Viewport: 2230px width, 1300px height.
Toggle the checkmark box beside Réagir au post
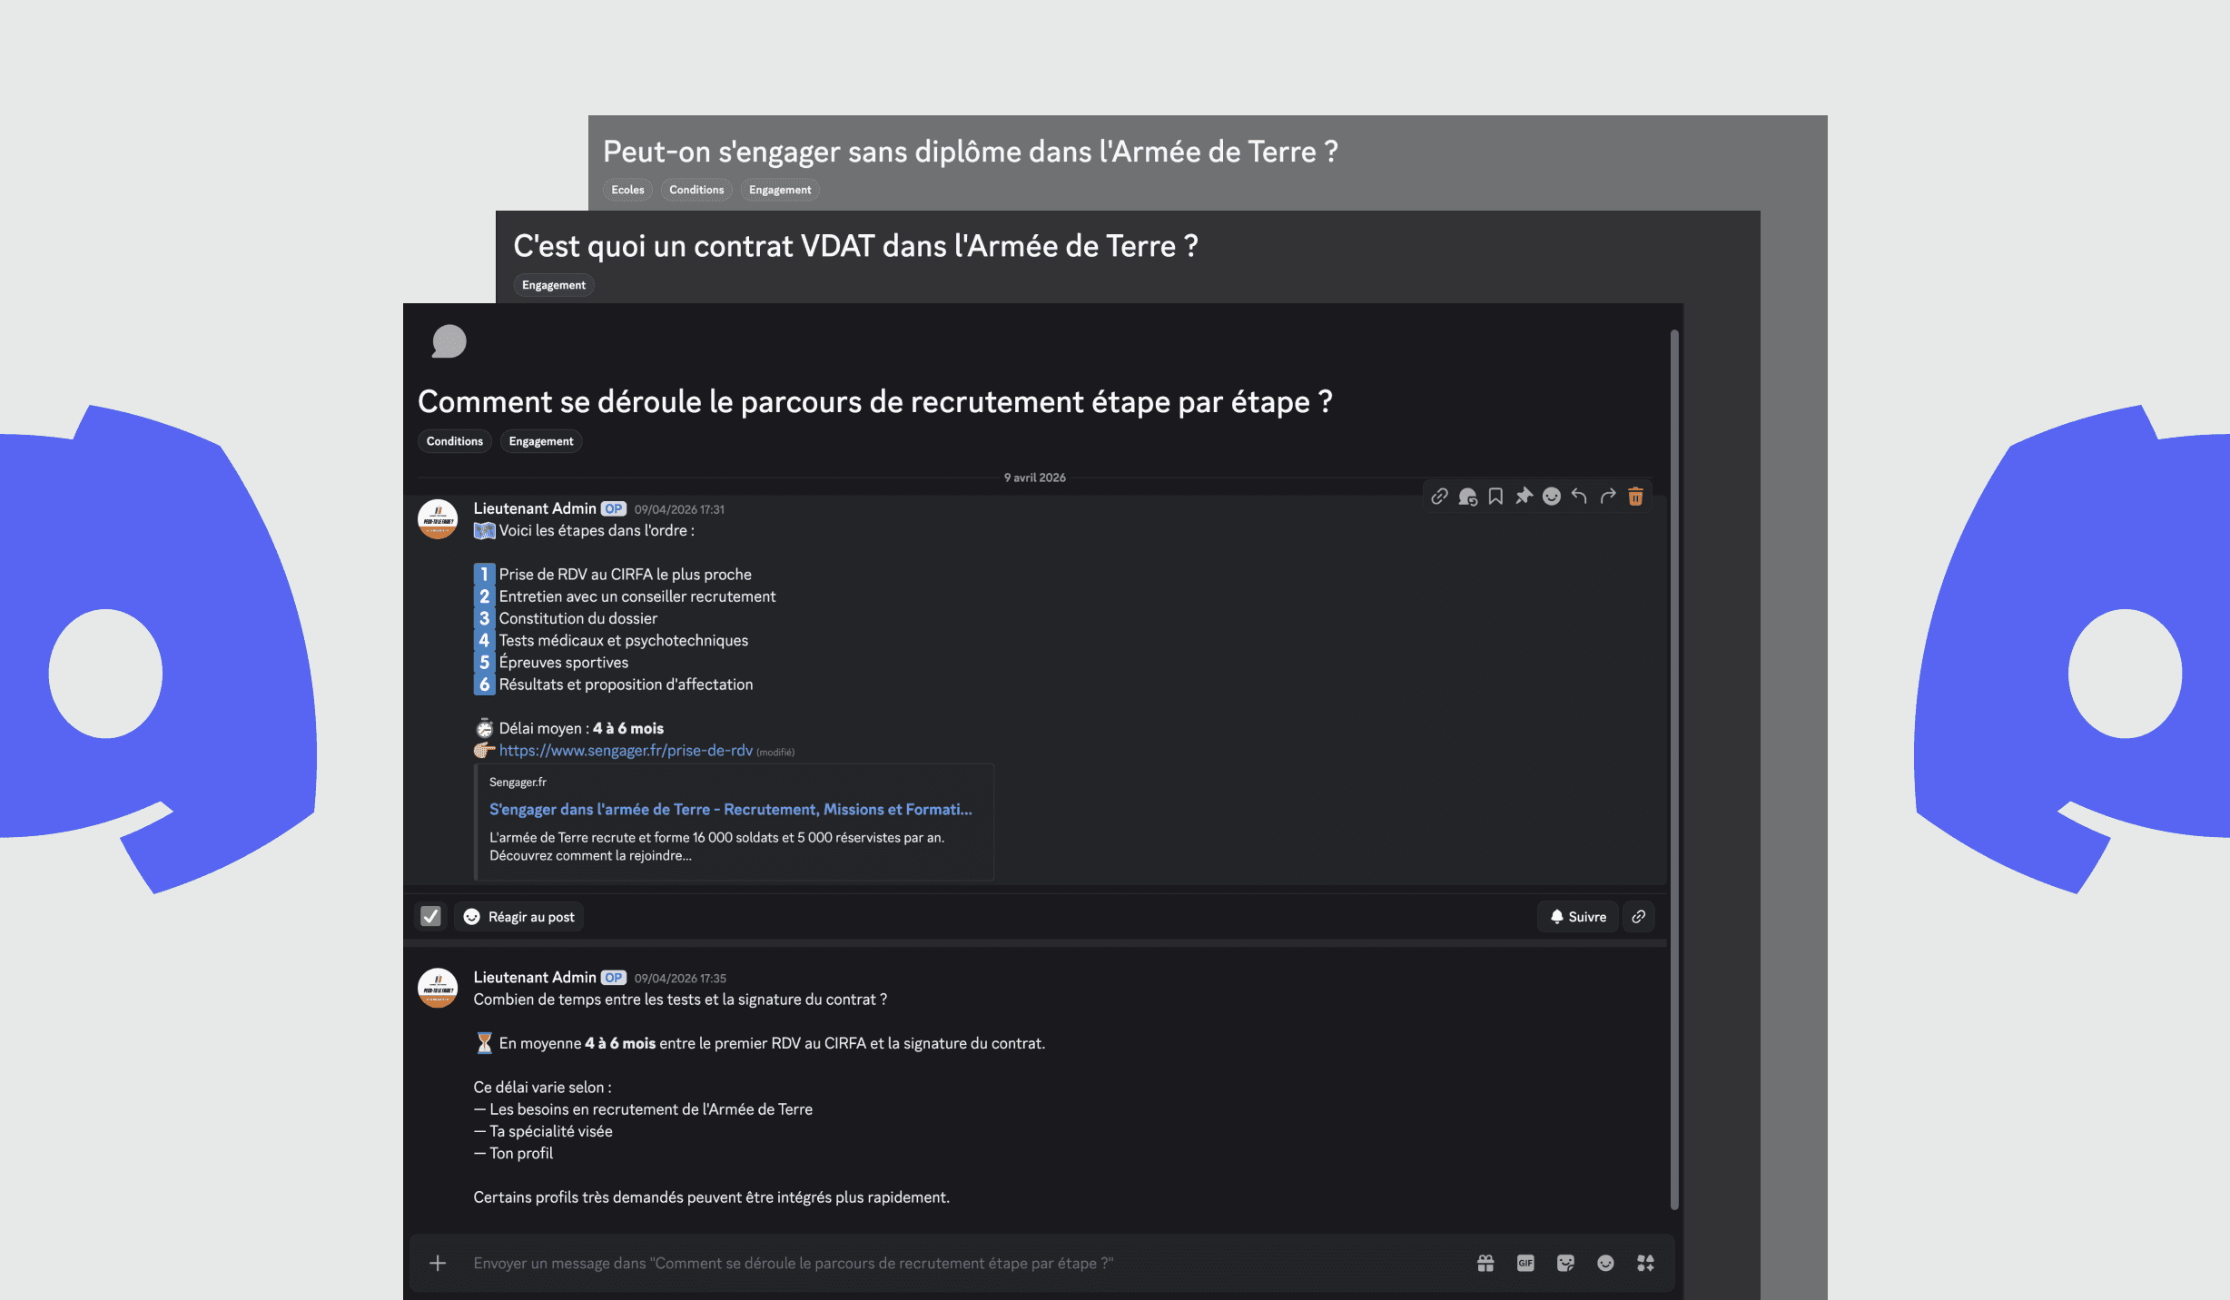pos(430,917)
